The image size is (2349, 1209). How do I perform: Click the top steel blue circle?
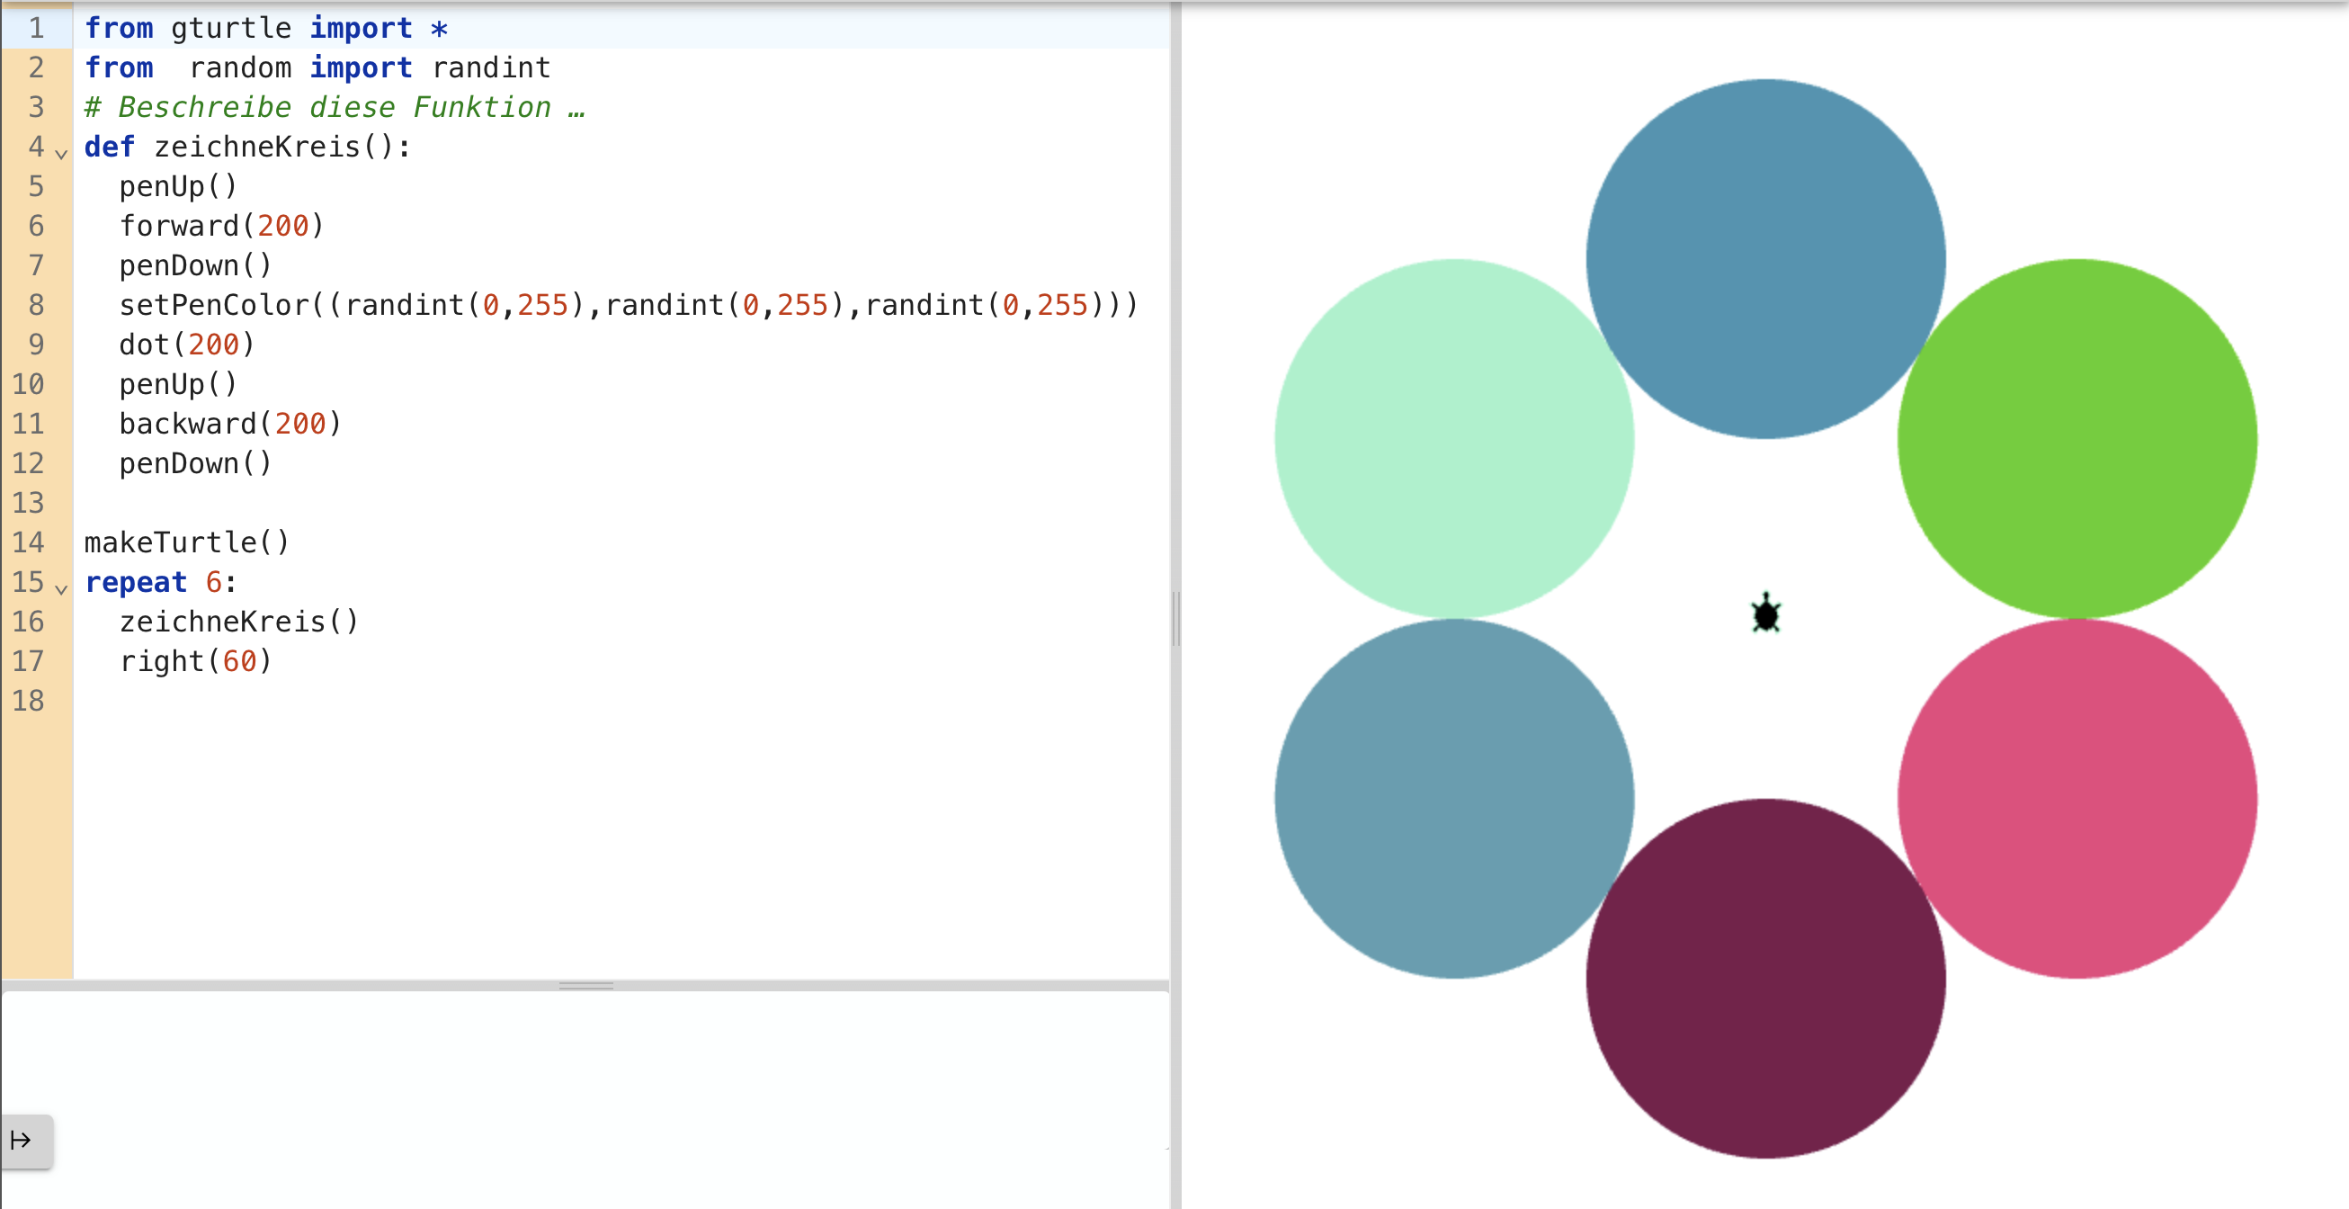point(1765,258)
